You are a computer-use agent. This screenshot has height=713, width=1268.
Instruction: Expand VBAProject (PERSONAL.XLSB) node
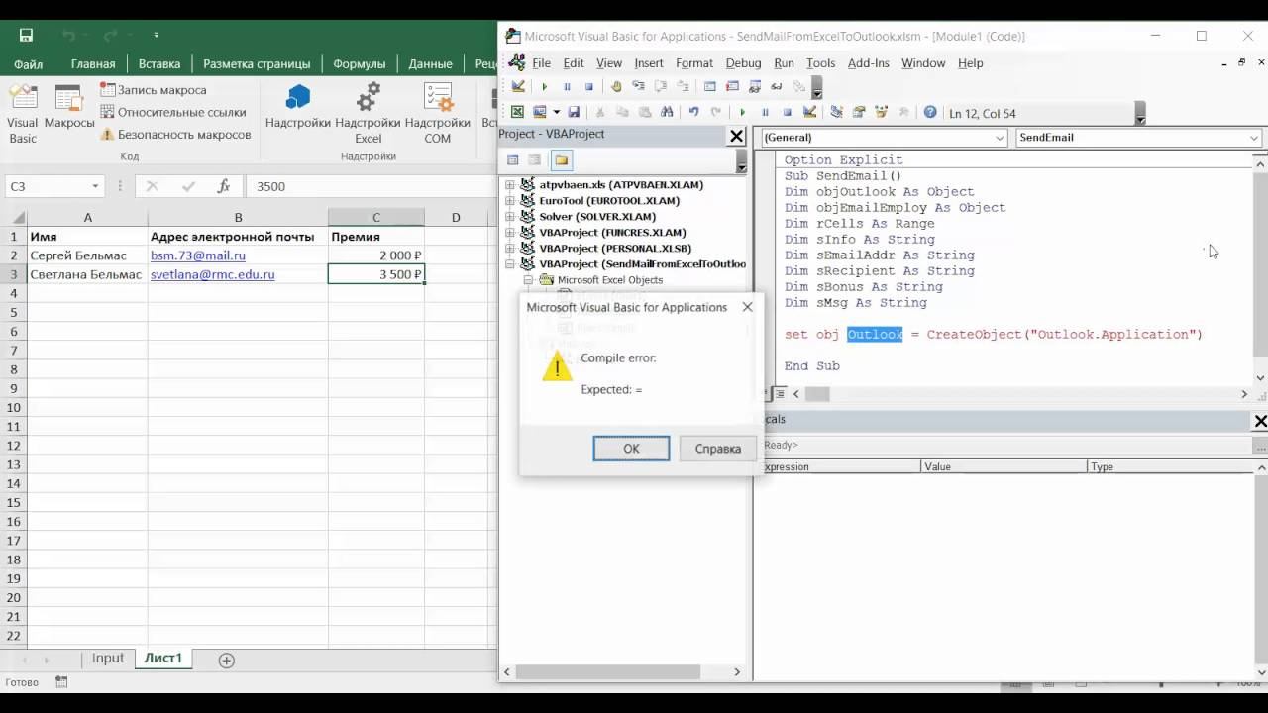(511, 249)
